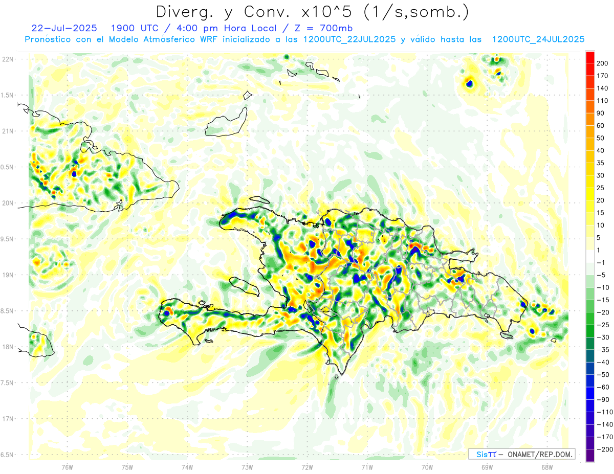This screenshot has width=614, height=474.
Task: Click the positive '110' color scale label
Action: tap(603, 101)
